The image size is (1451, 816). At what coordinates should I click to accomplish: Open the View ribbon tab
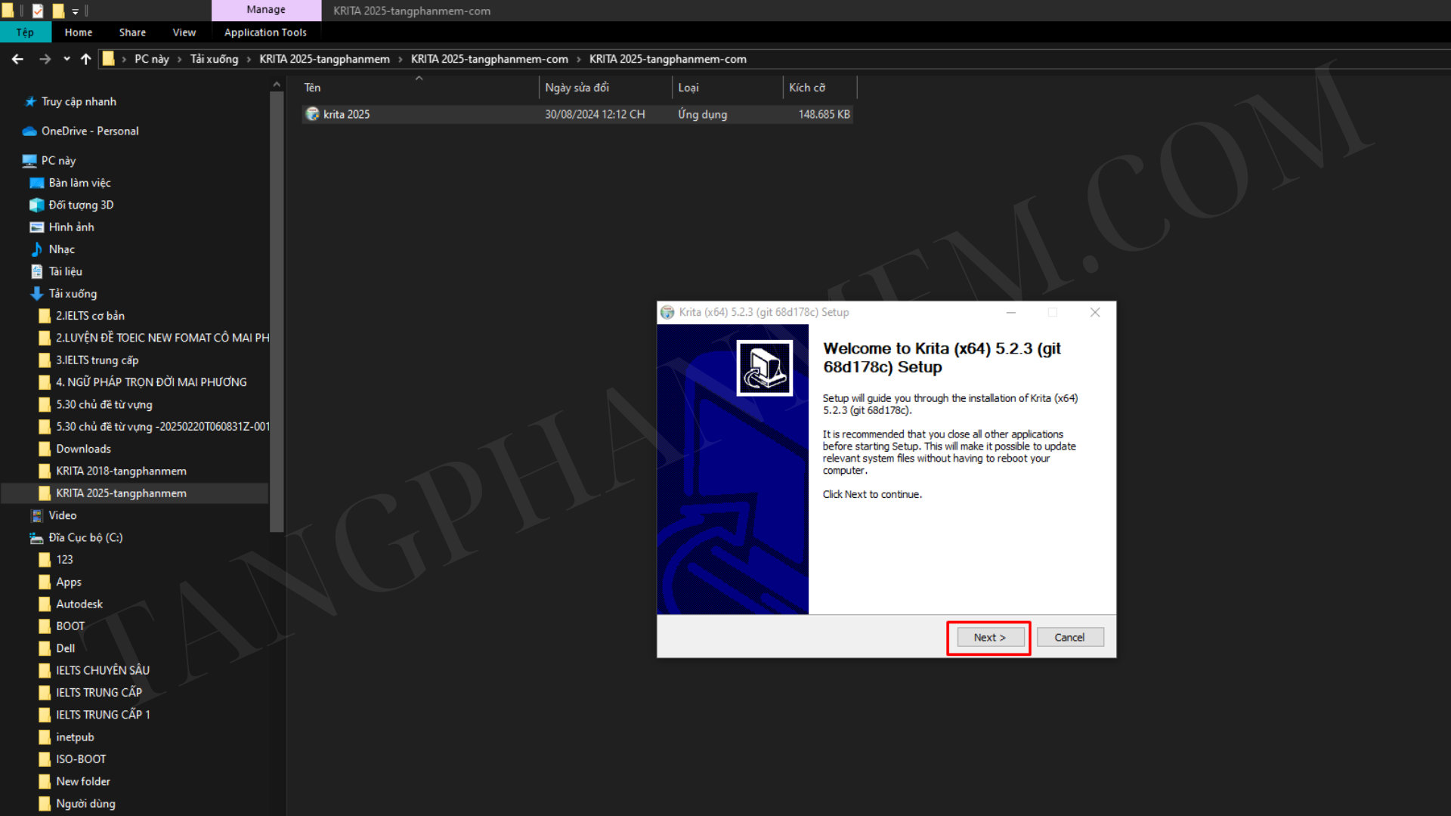(x=184, y=32)
